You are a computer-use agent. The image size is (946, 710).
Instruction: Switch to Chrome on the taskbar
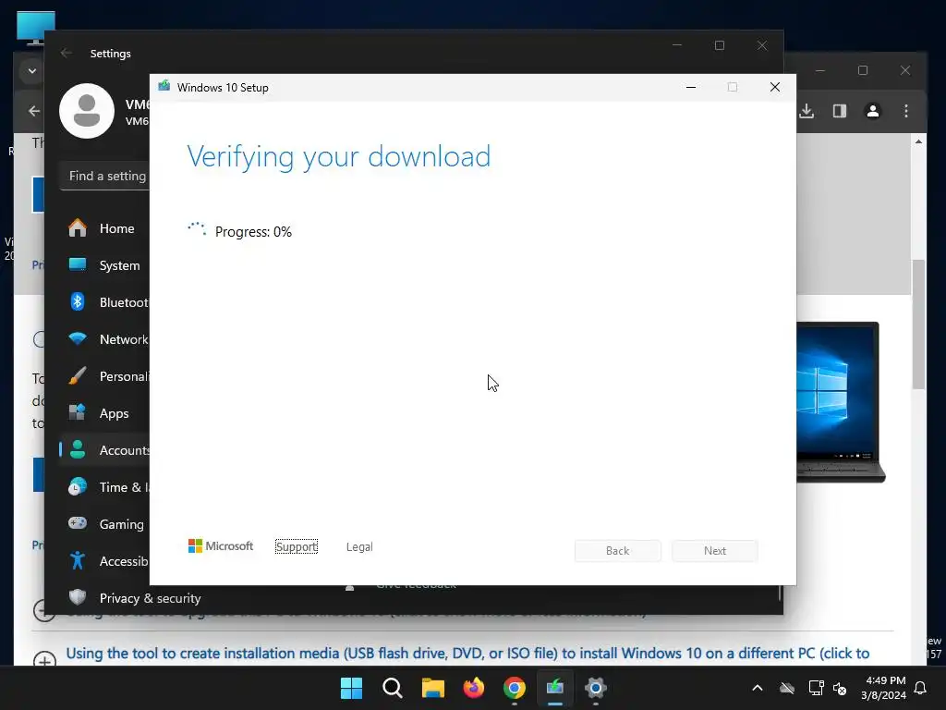click(514, 688)
